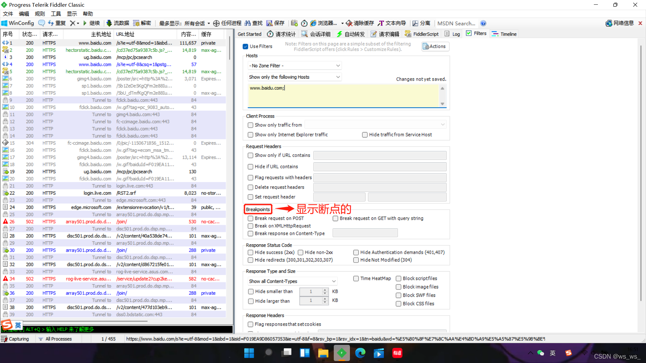
Task: Enable Show only if URL contains
Action: (250, 155)
